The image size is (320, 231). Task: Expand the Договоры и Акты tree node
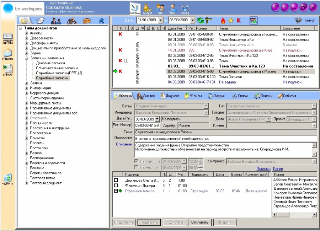click(x=26, y=43)
